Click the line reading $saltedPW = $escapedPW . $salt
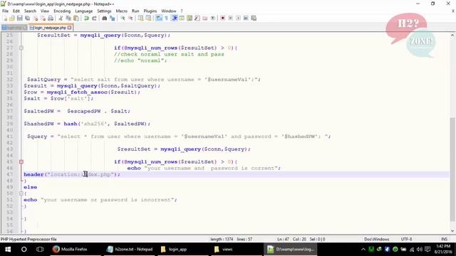 [77, 111]
